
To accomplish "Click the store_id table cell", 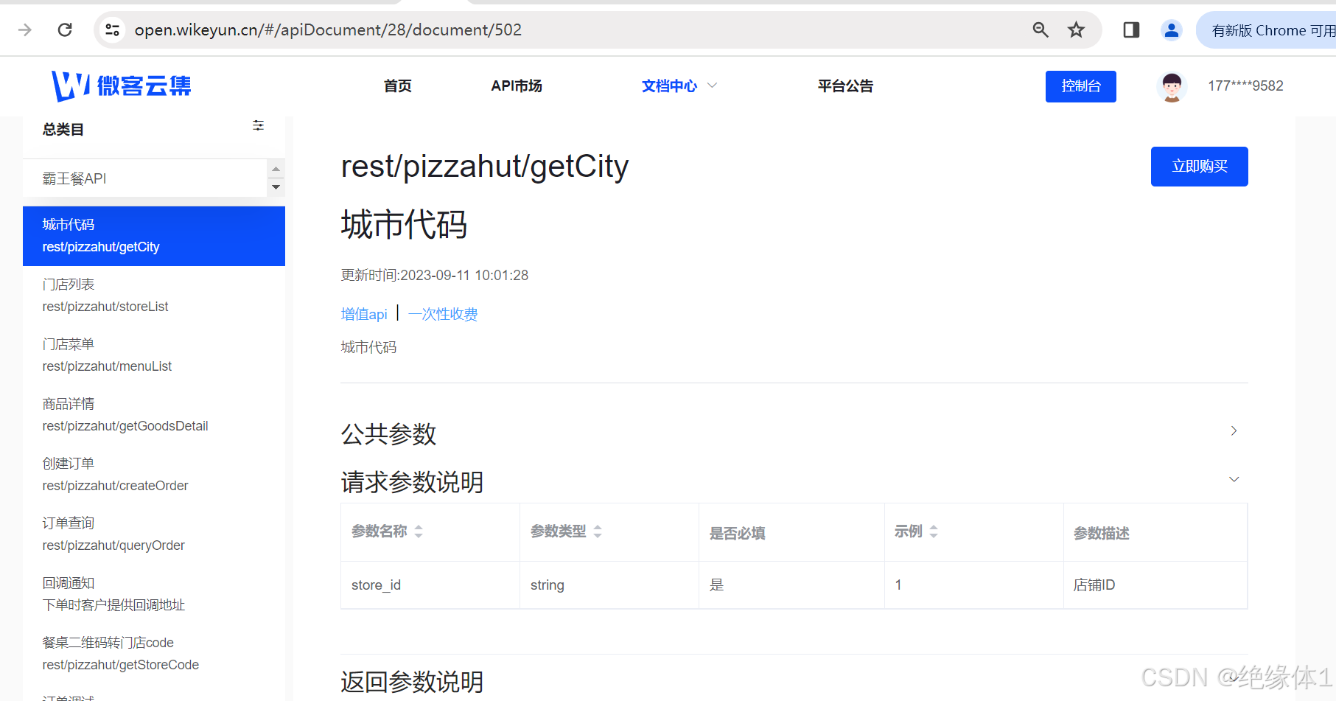I will (x=430, y=585).
